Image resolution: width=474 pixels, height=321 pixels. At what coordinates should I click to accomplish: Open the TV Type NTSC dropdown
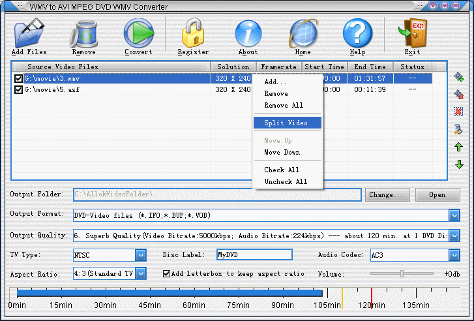(x=140, y=254)
